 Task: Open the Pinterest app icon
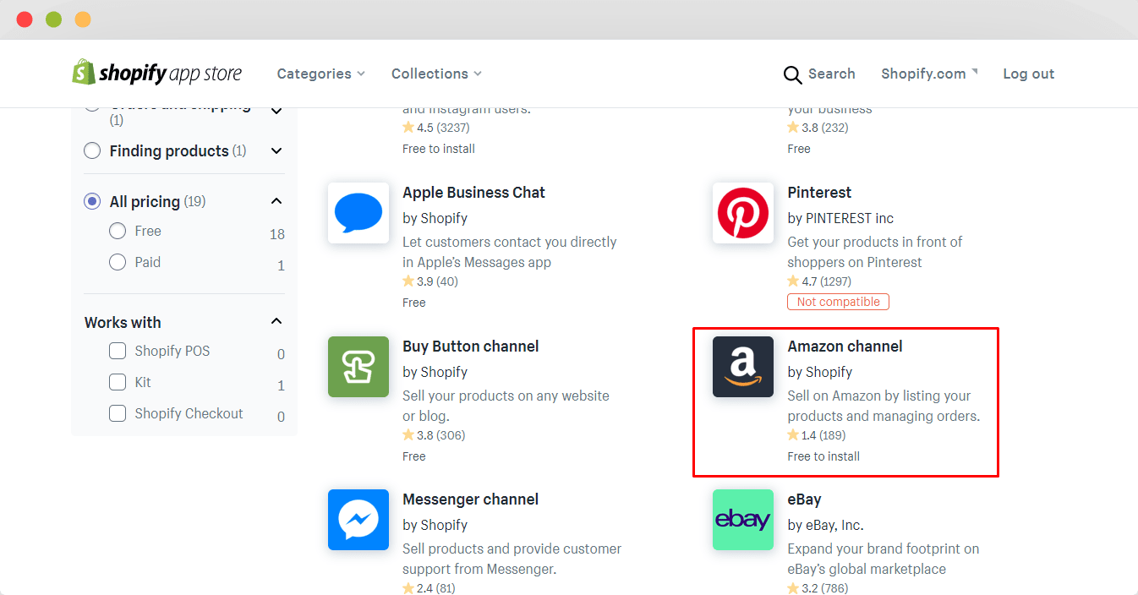coord(743,213)
